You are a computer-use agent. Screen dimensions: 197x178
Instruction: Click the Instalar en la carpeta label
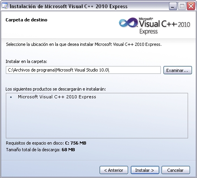click(26, 61)
